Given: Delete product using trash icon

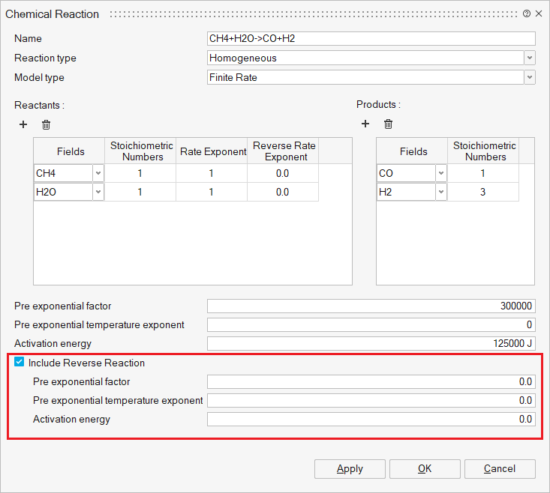Looking at the screenshot, I should tap(388, 124).
